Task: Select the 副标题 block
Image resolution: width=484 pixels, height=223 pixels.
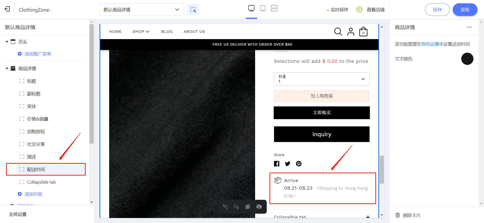Action: coord(34,94)
